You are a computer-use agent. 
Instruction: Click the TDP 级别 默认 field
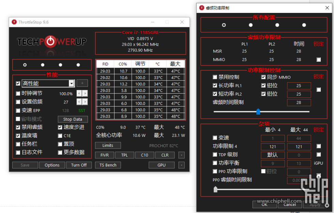tap(273, 155)
